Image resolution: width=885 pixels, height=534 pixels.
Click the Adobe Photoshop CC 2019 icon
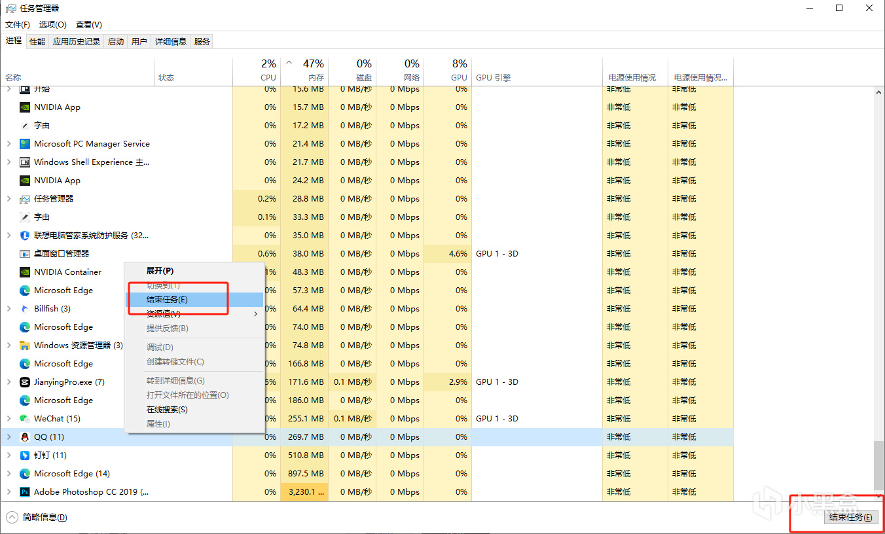[x=25, y=492]
